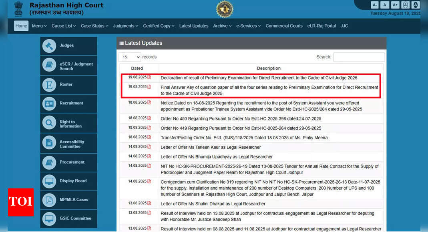Viewport: 428px width, 232px height.
Task: Expand the Certified Copy dropdown
Action: [x=159, y=26]
